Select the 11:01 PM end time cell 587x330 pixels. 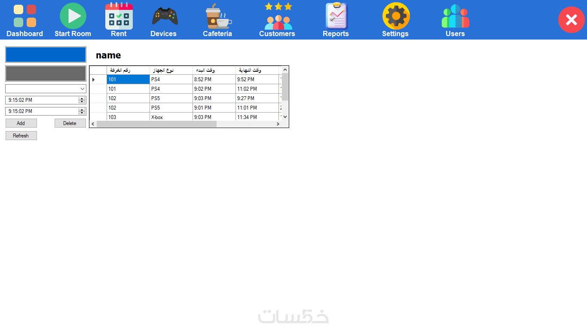[x=257, y=108]
